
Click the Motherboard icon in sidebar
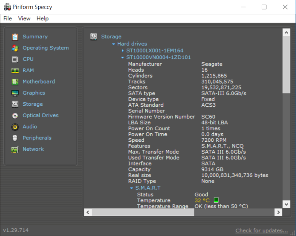[15, 82]
